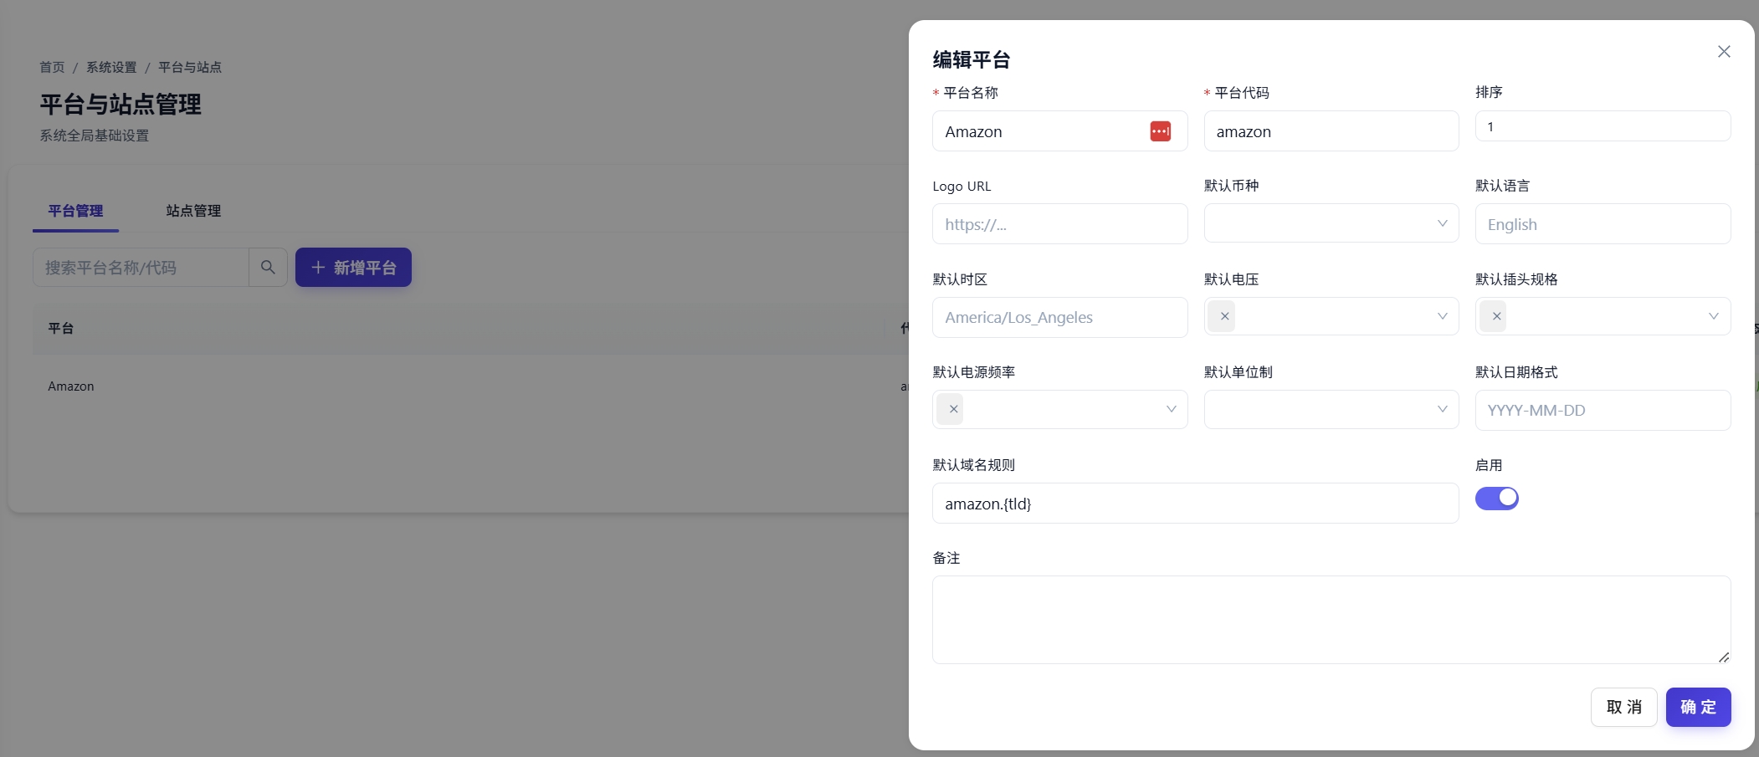Open the 默认币种 dropdown

[x=1331, y=223]
